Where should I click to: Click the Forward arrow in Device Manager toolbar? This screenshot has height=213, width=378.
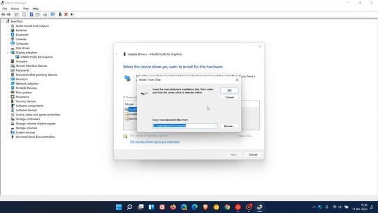[9, 14]
